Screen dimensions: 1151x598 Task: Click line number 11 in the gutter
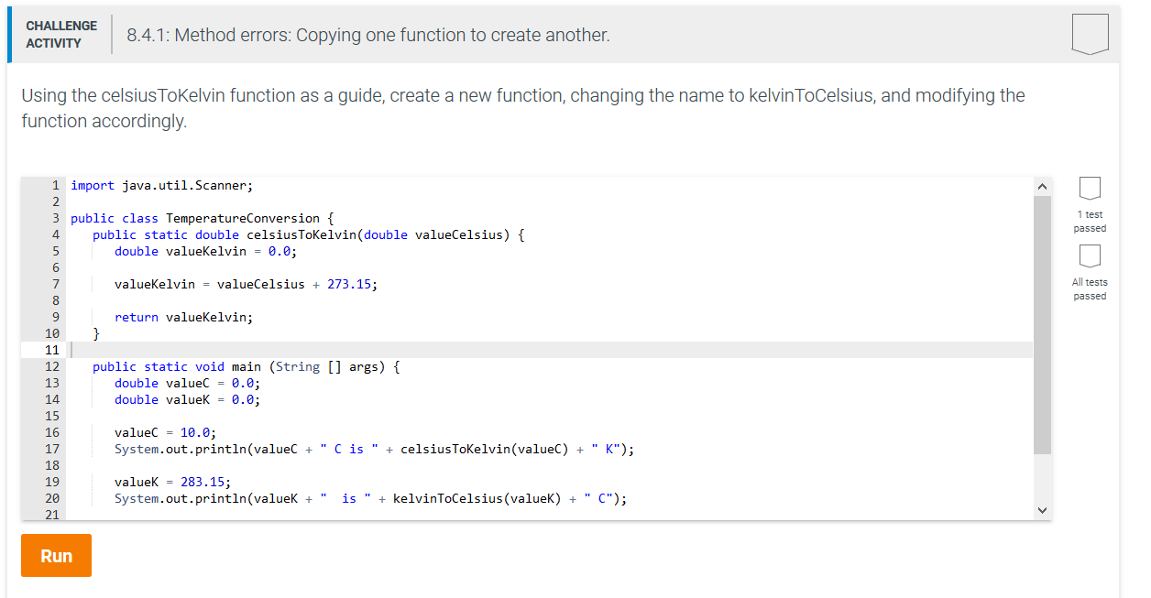tap(52, 349)
